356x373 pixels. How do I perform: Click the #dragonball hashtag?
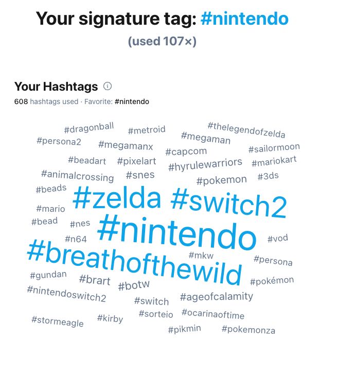point(89,128)
